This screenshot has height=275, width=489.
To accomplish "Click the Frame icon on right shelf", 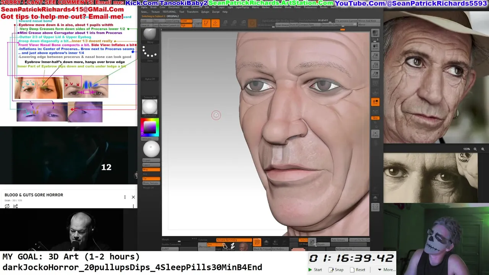I will tap(375, 134).
